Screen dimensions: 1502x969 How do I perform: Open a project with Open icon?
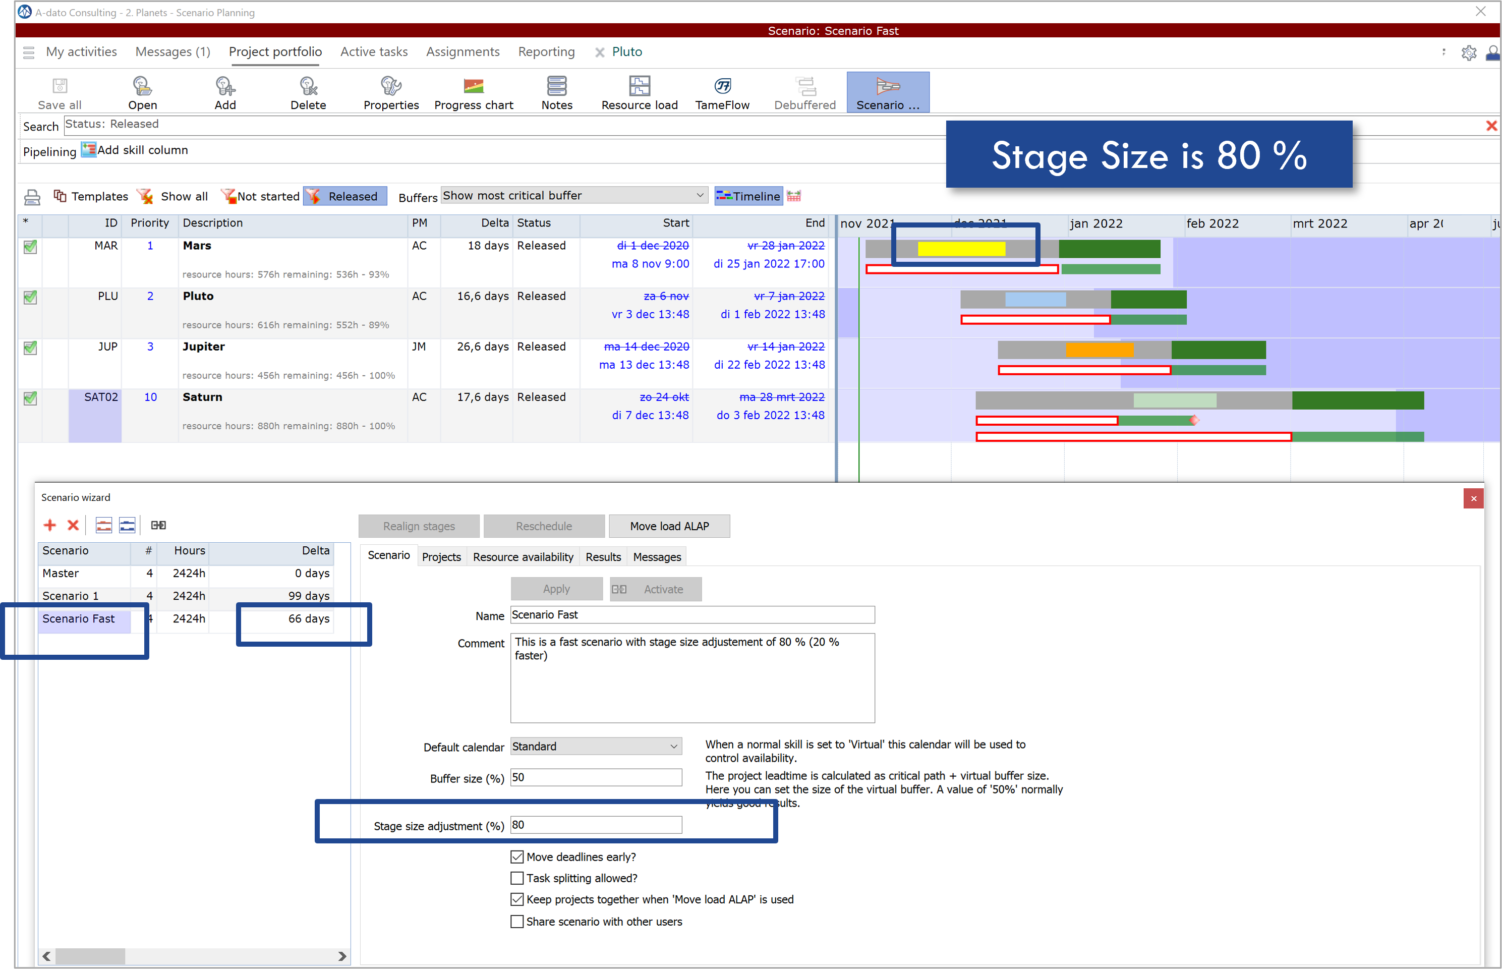pos(142,92)
